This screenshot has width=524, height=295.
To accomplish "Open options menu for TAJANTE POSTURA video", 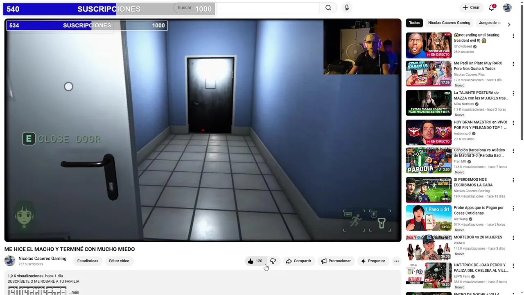I will (513, 94).
